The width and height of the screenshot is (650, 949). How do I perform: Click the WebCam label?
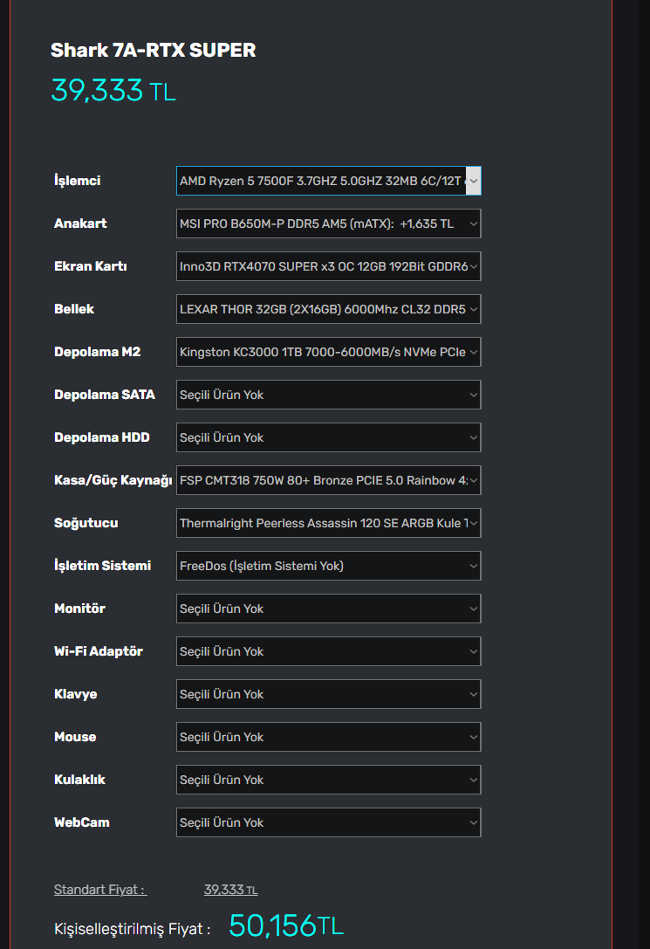[82, 822]
